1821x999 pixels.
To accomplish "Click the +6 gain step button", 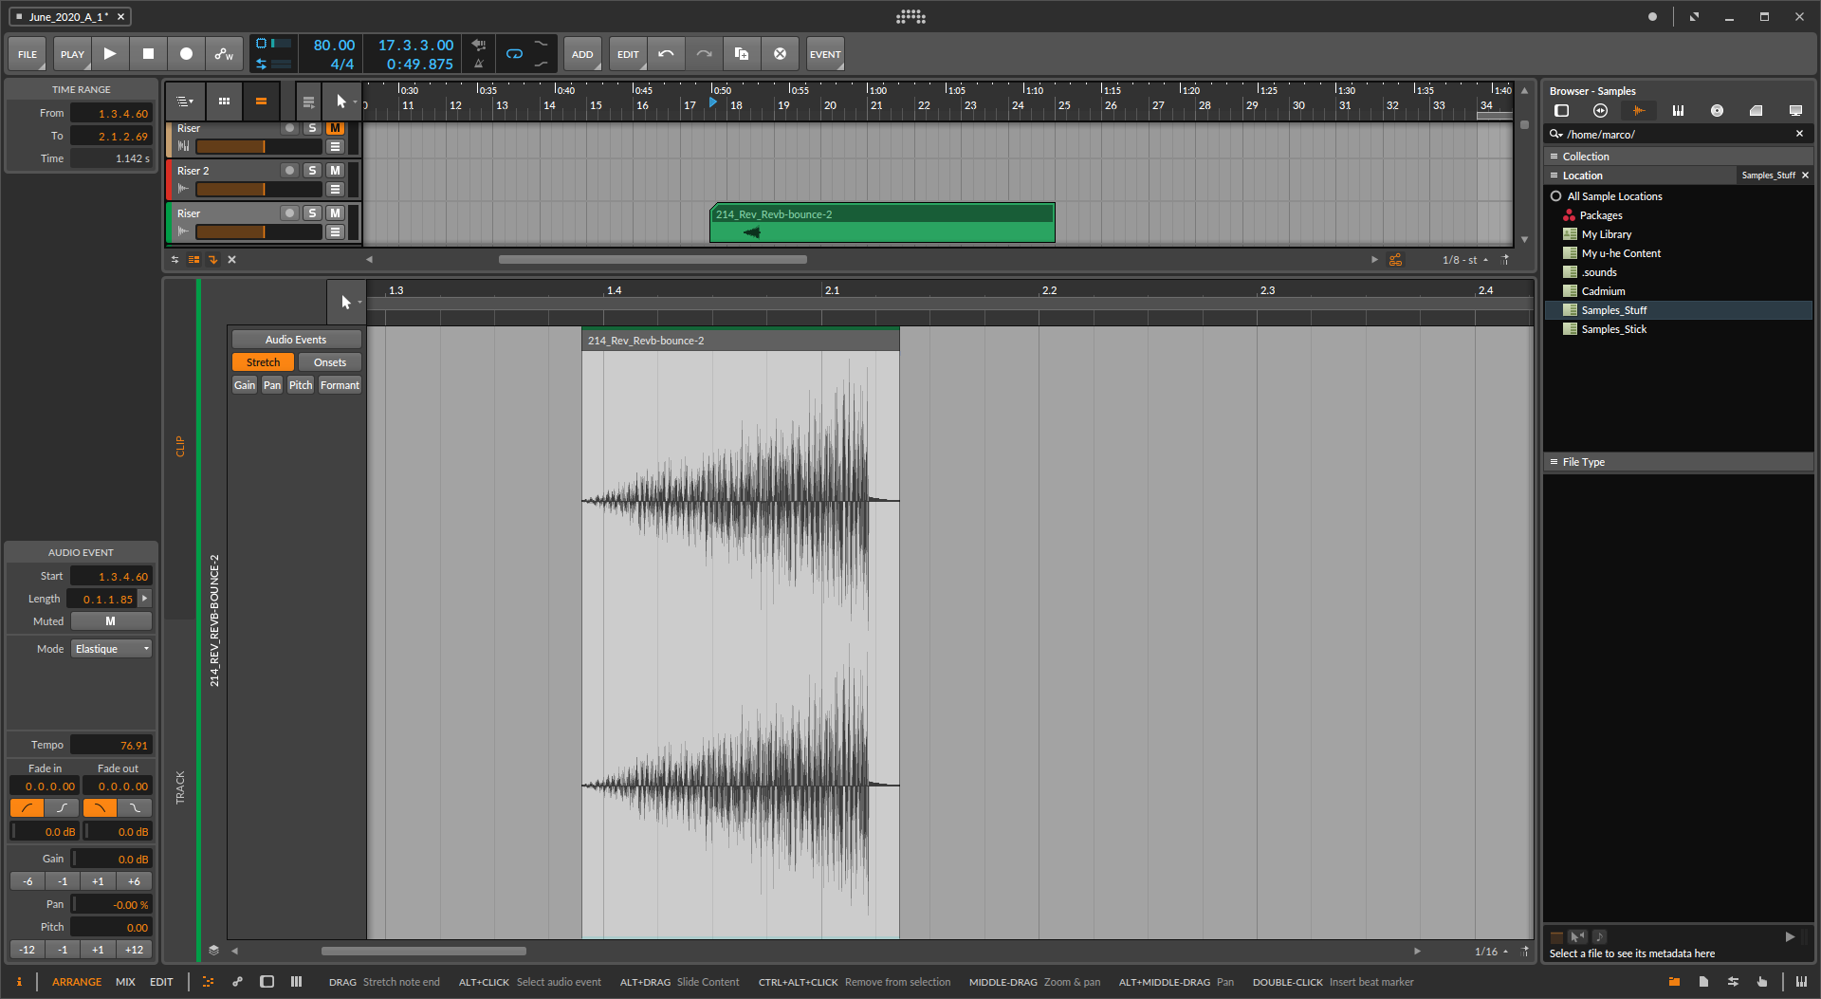I will 134,881.
